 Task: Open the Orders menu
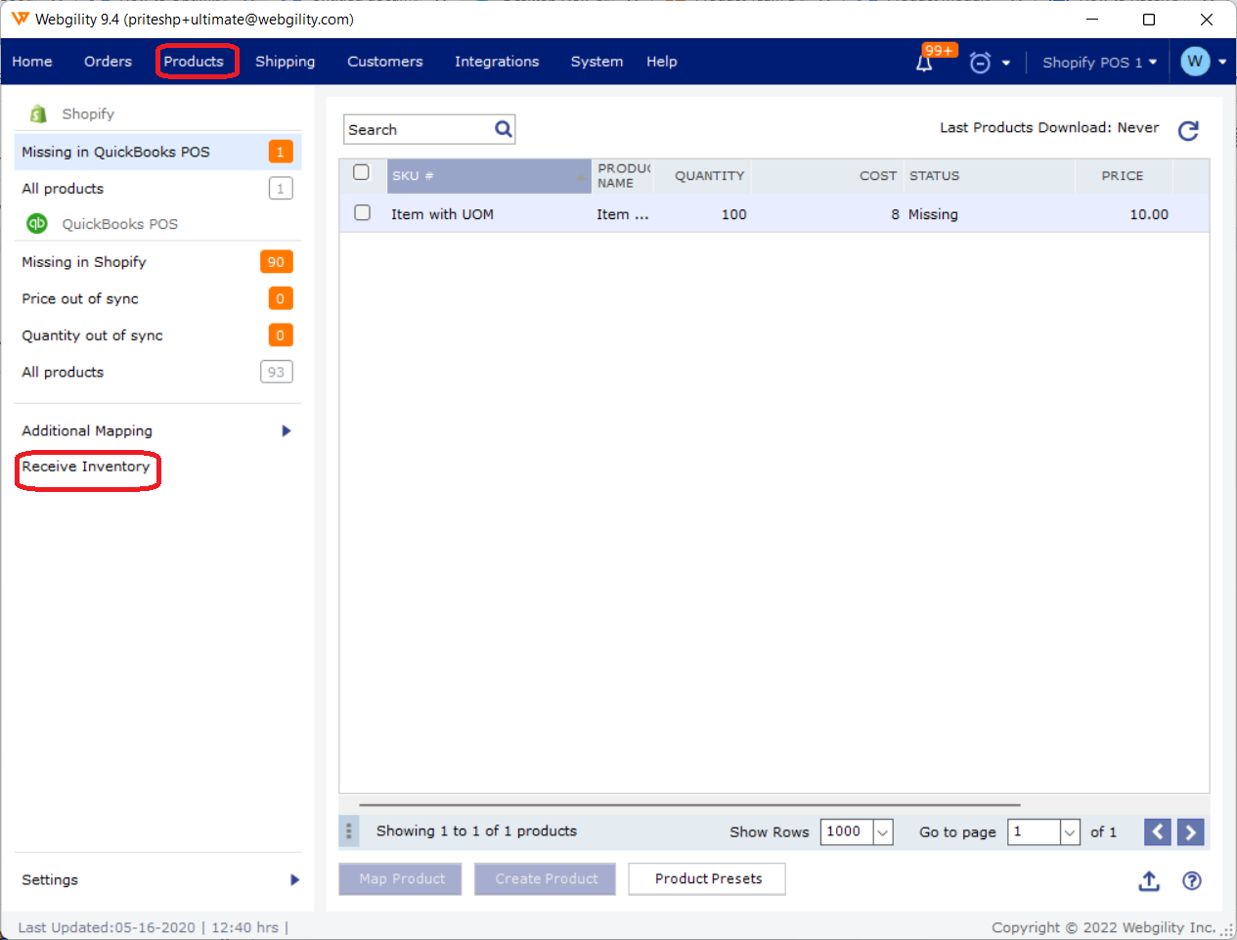pyautogui.click(x=108, y=62)
